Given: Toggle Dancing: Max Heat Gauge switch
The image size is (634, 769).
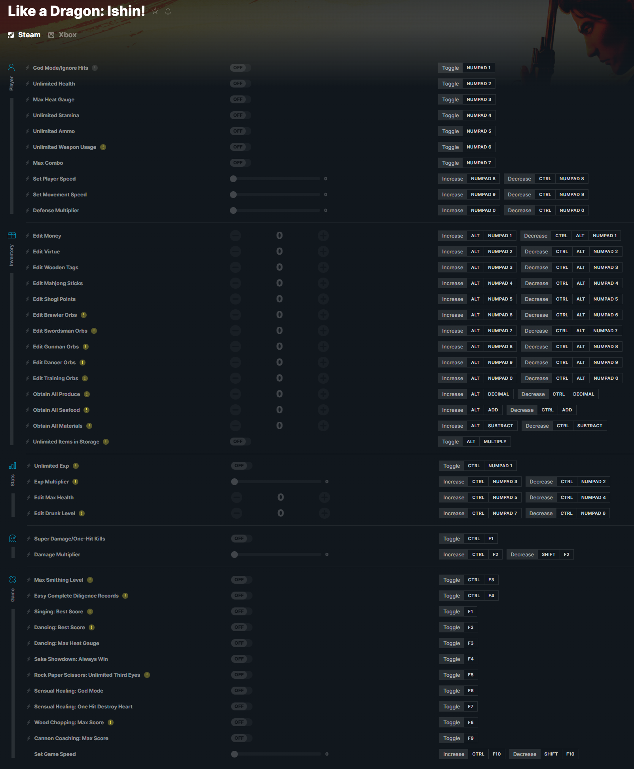Looking at the screenshot, I should (242, 643).
